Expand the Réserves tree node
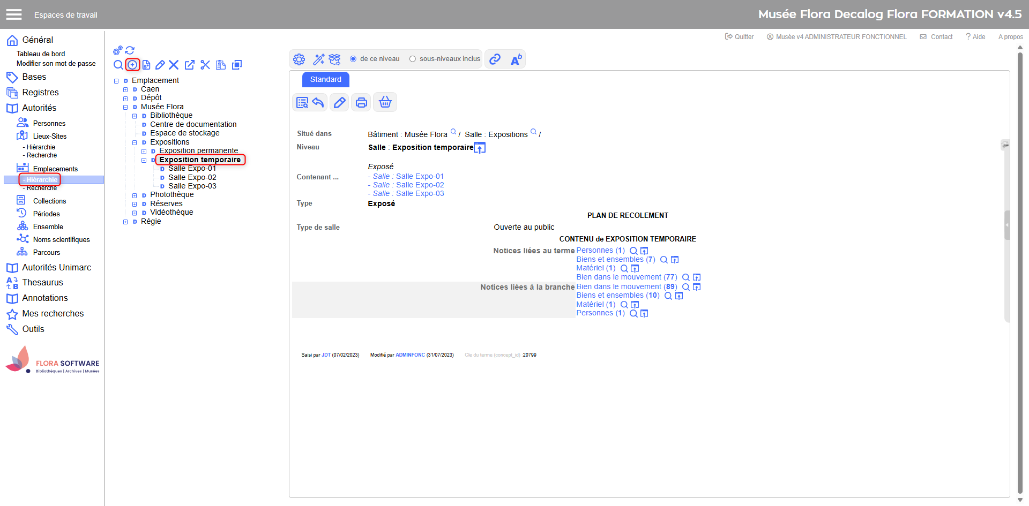The width and height of the screenshot is (1029, 506). tap(135, 204)
